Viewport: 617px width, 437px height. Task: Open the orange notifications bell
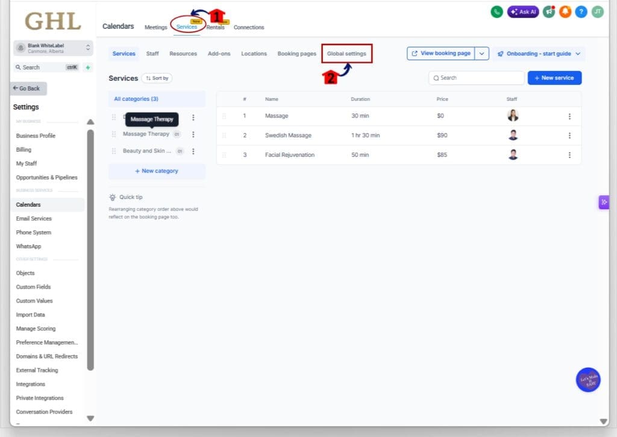tap(565, 12)
